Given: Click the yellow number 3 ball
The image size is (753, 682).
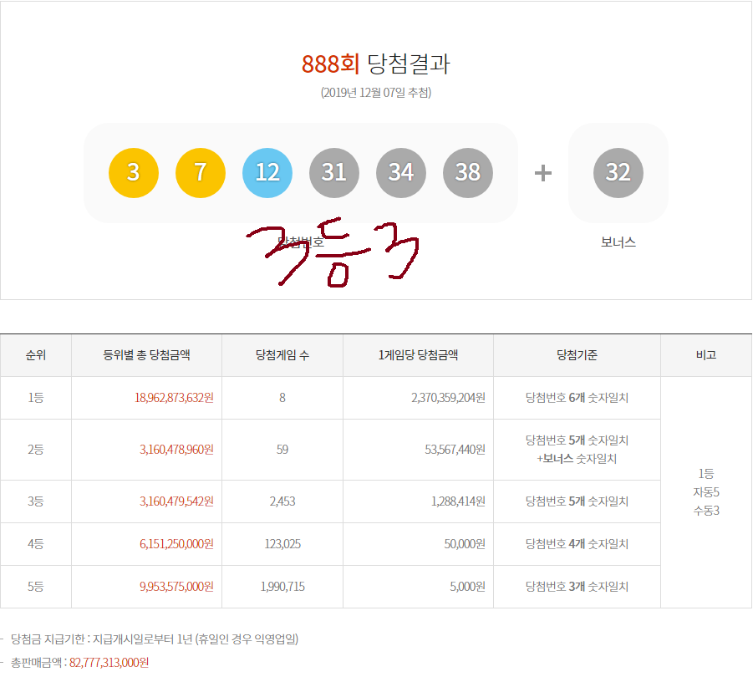Looking at the screenshot, I should click(134, 173).
